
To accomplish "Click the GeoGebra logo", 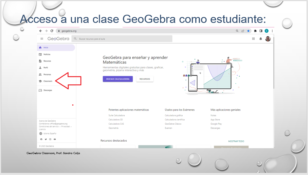I will 58,39.
